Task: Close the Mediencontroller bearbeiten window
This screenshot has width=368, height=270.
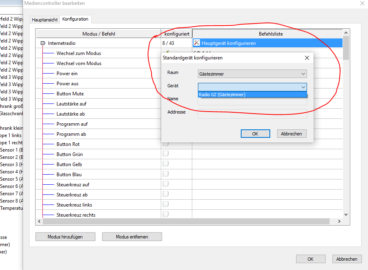Action: click(362, 3)
